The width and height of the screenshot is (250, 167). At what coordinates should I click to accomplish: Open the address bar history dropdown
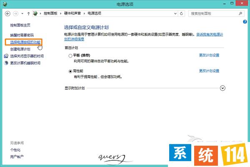click(x=175, y=14)
